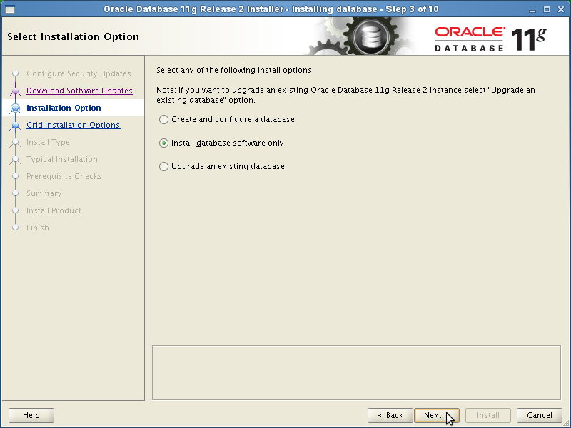The height and width of the screenshot is (428, 571).
Task: Click the Select Installation Option heading
Action: click(x=74, y=36)
